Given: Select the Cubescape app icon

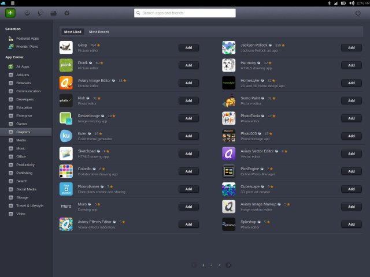Looking at the screenshot, I should [229, 189].
